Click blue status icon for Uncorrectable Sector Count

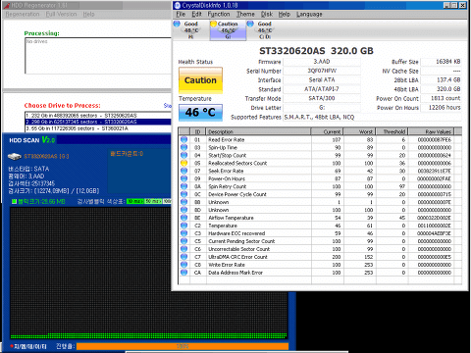coord(184,249)
